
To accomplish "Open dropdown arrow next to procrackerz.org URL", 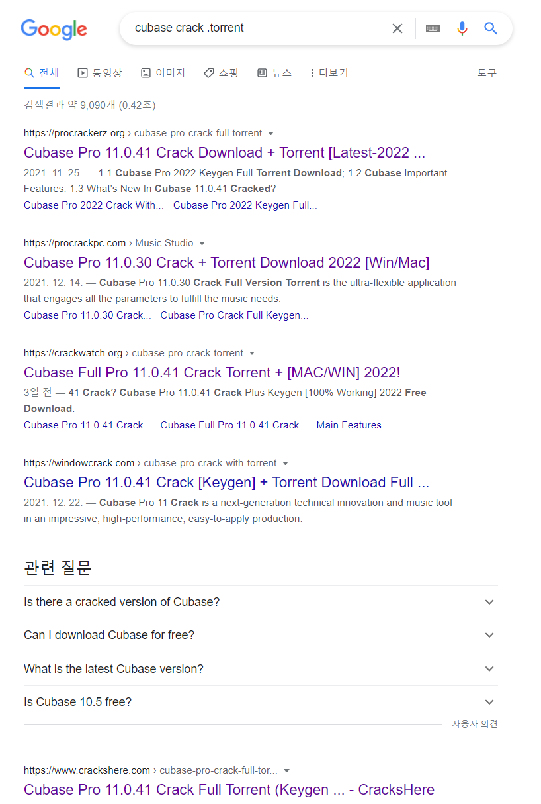I will [270, 133].
